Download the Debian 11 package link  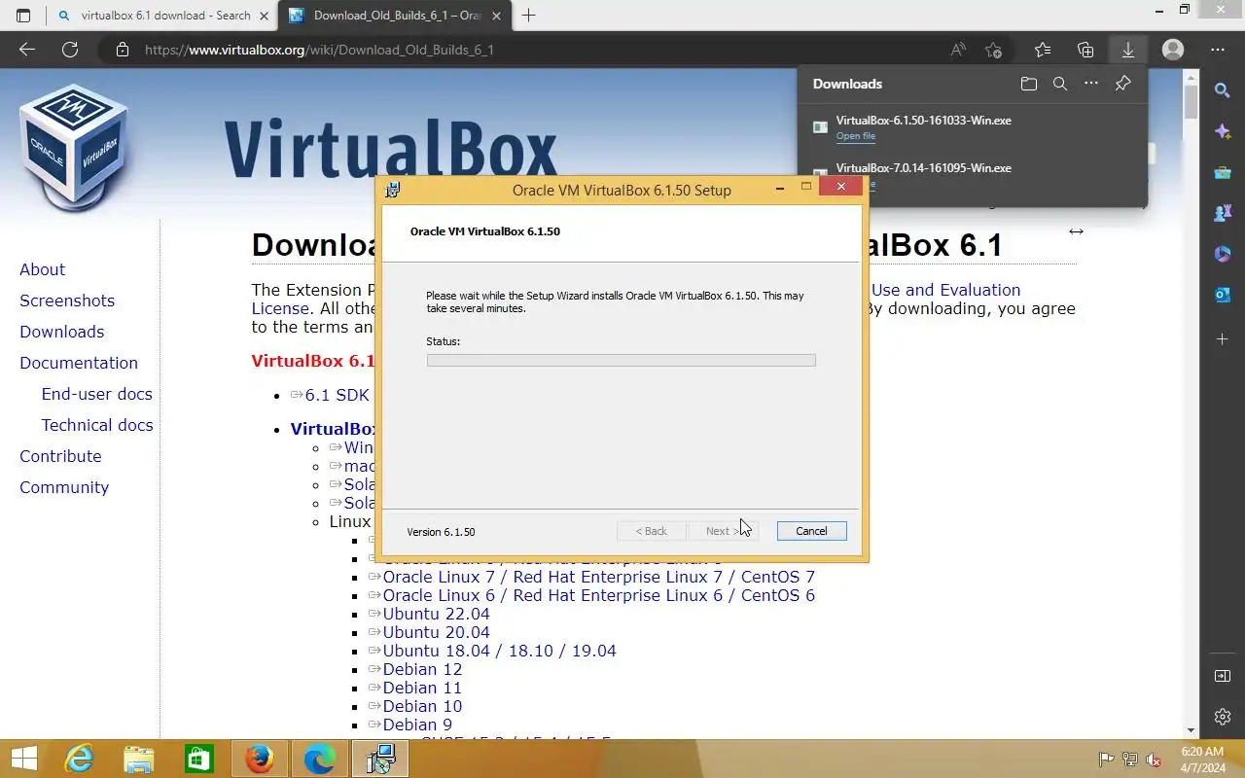tap(422, 688)
